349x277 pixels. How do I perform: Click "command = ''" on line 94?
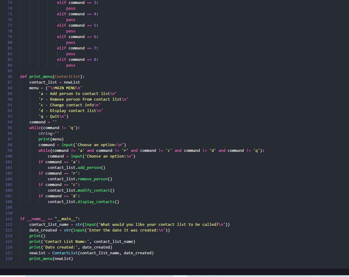coord(43,122)
